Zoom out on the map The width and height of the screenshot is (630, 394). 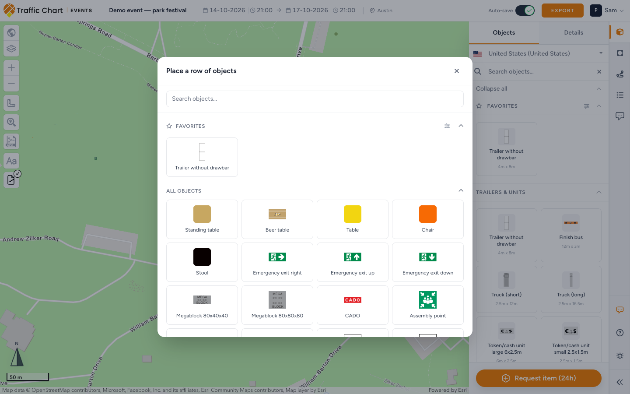tap(11, 84)
